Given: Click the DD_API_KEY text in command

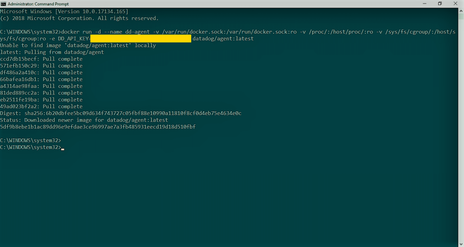Looking at the screenshot, I should 73,38.
